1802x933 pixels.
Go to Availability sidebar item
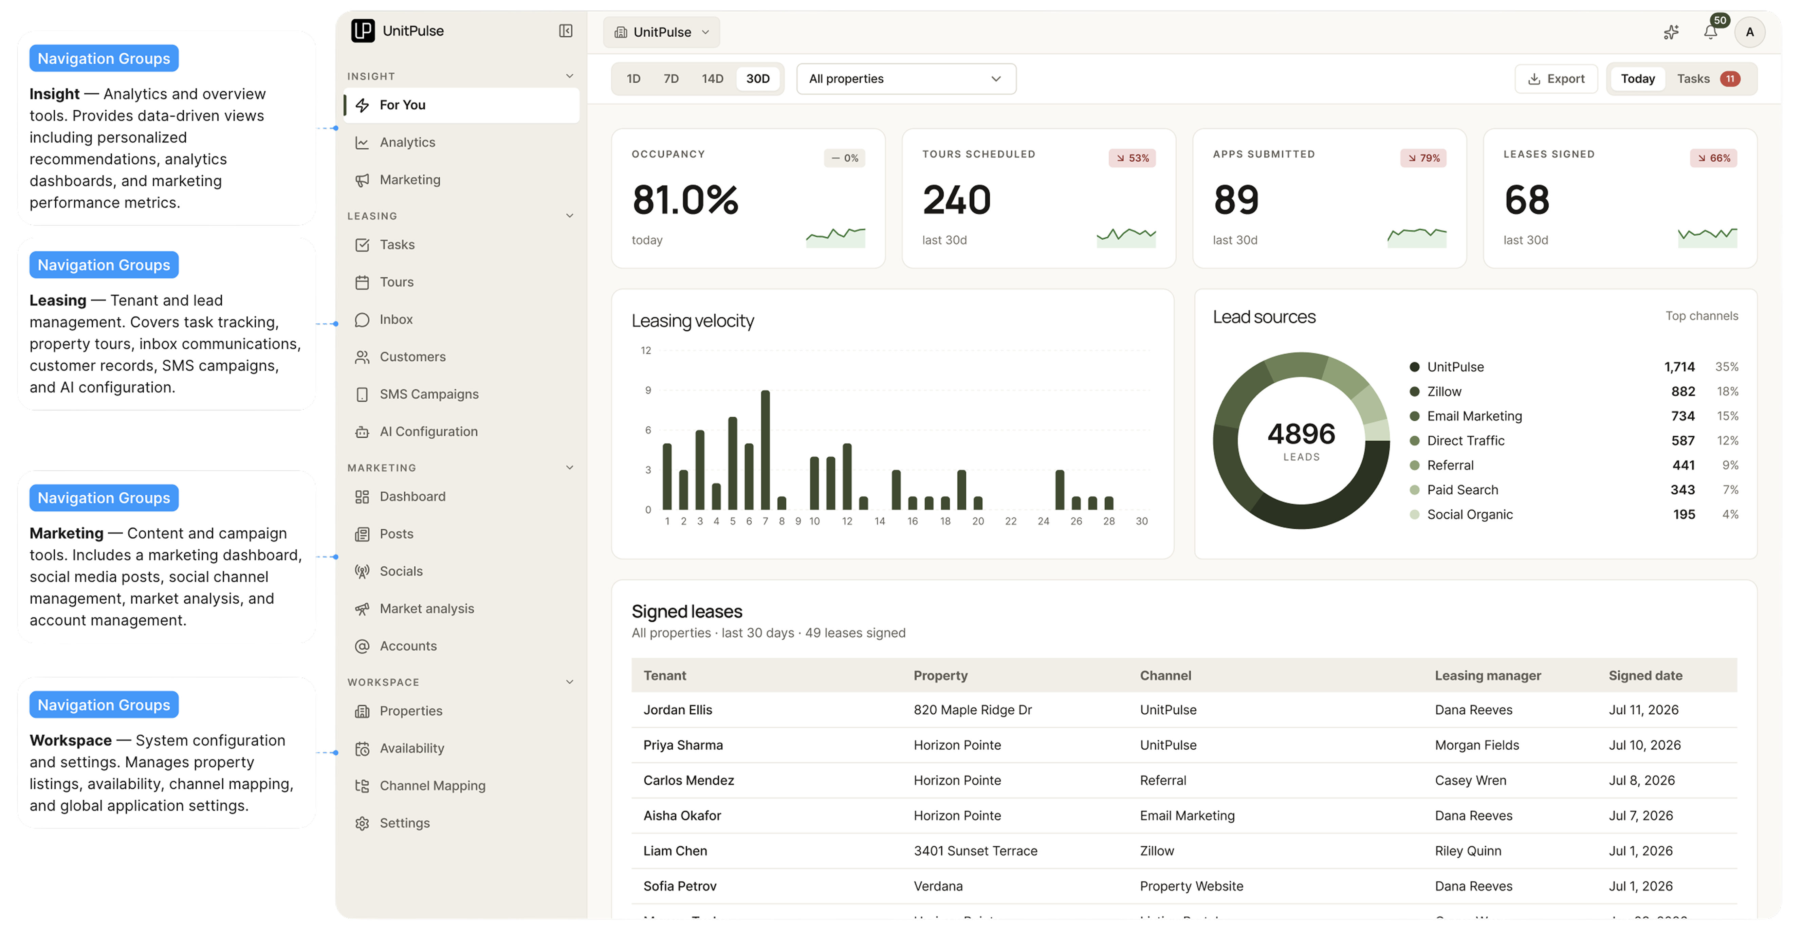click(462, 749)
